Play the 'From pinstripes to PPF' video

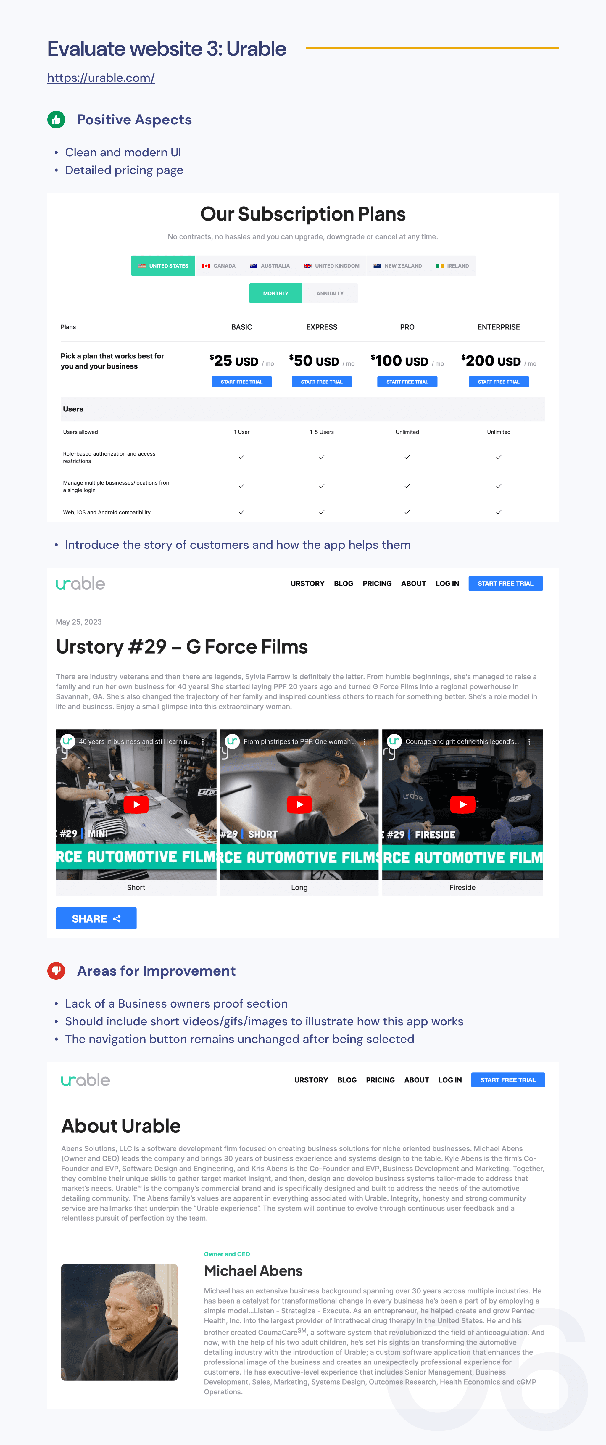[299, 804]
